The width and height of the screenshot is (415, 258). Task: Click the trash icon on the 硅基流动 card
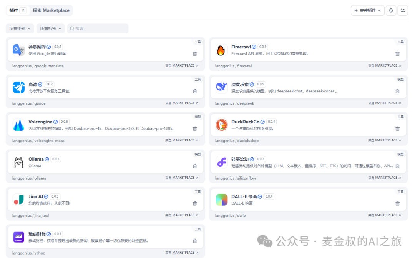[398, 166]
